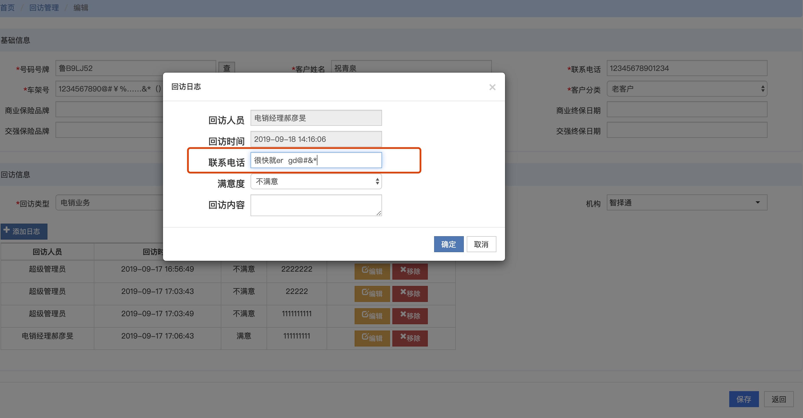The width and height of the screenshot is (803, 418).
Task: Close the 回访日志 dialog with X
Action: [x=492, y=87]
